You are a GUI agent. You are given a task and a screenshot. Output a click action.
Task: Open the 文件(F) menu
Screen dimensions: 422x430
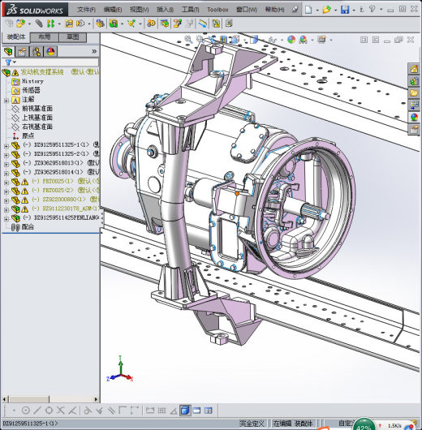pos(86,10)
